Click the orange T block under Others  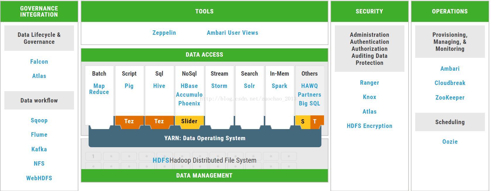tap(317, 121)
